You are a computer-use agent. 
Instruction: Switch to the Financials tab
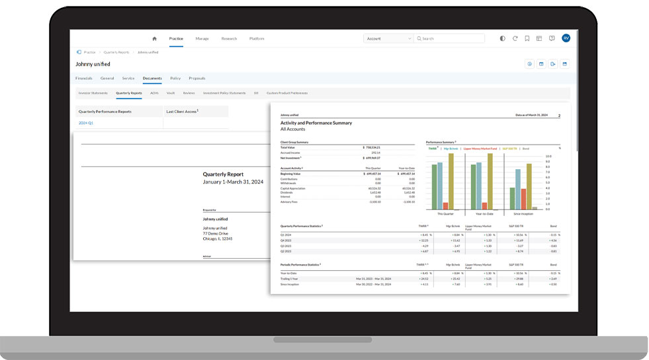(83, 78)
